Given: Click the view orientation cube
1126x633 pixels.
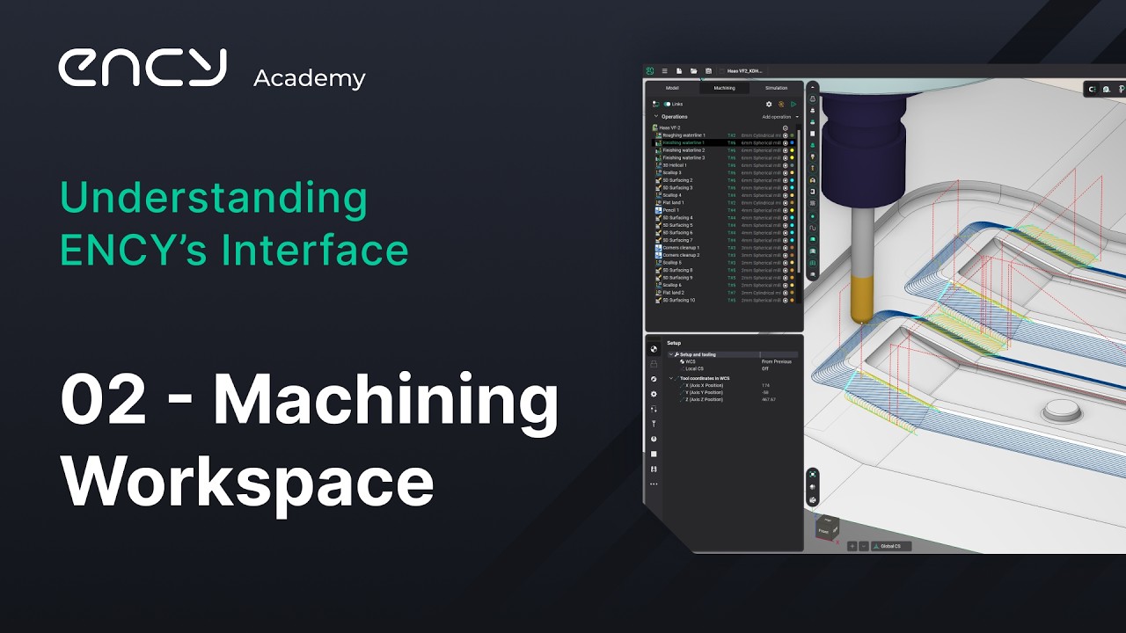Looking at the screenshot, I should click(x=827, y=528).
